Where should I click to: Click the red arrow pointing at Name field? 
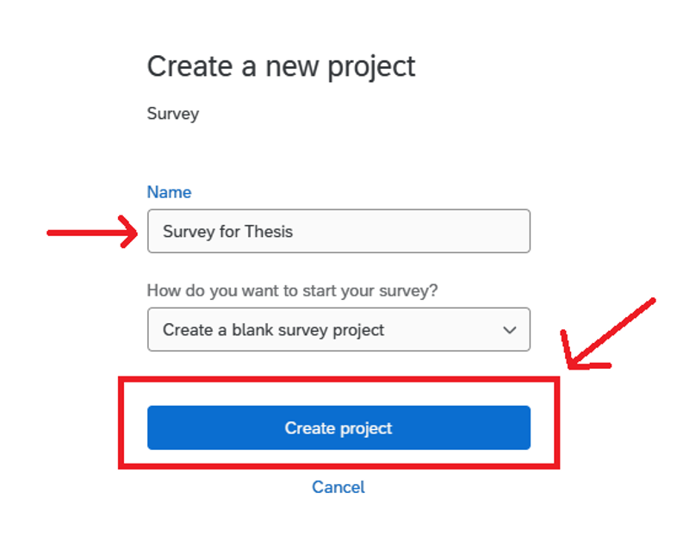pos(93,232)
